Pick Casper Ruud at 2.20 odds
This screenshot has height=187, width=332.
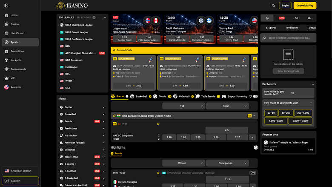pyautogui.click(x=124, y=38)
